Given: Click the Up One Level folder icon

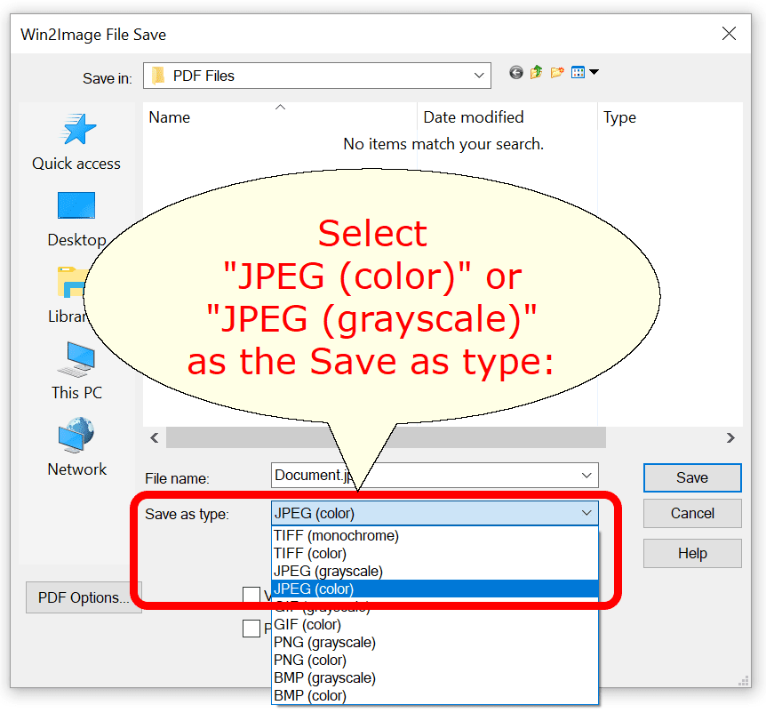Looking at the screenshot, I should coord(537,73).
